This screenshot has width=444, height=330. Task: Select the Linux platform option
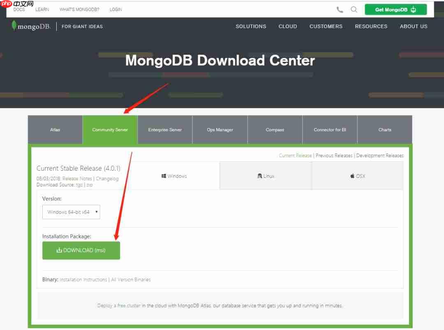(x=266, y=176)
